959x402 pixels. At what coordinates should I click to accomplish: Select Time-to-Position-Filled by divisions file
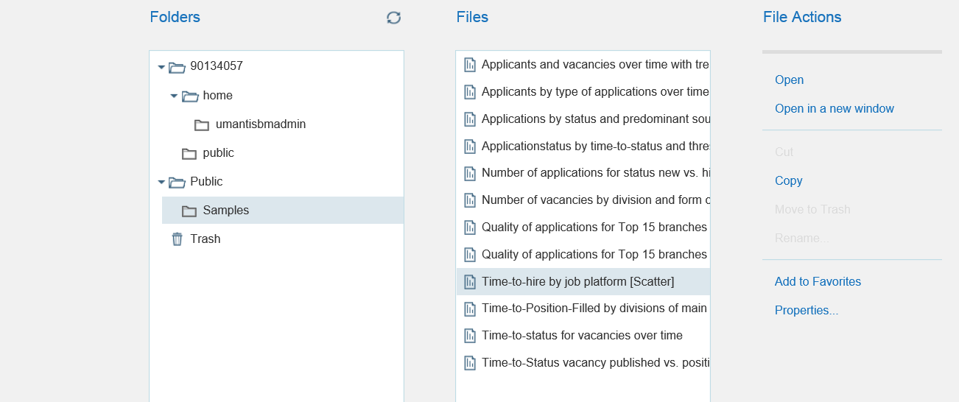click(594, 308)
